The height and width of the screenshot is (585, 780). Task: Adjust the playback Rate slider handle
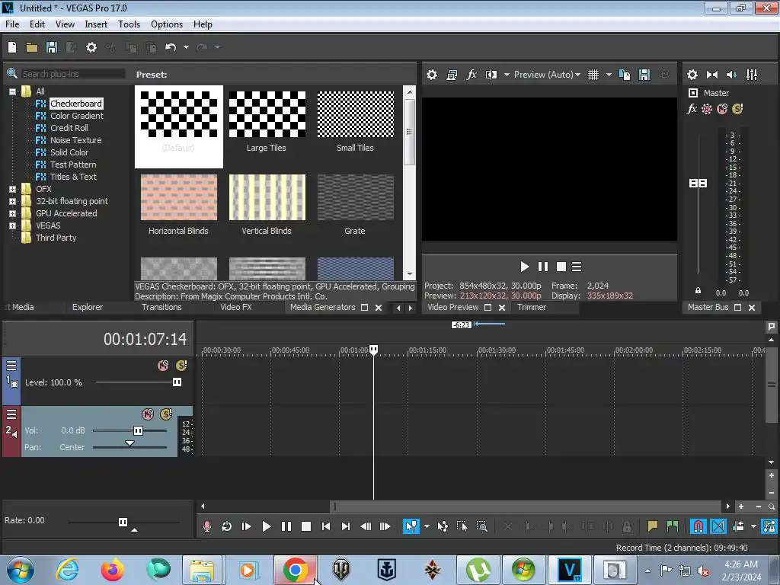coord(123,522)
